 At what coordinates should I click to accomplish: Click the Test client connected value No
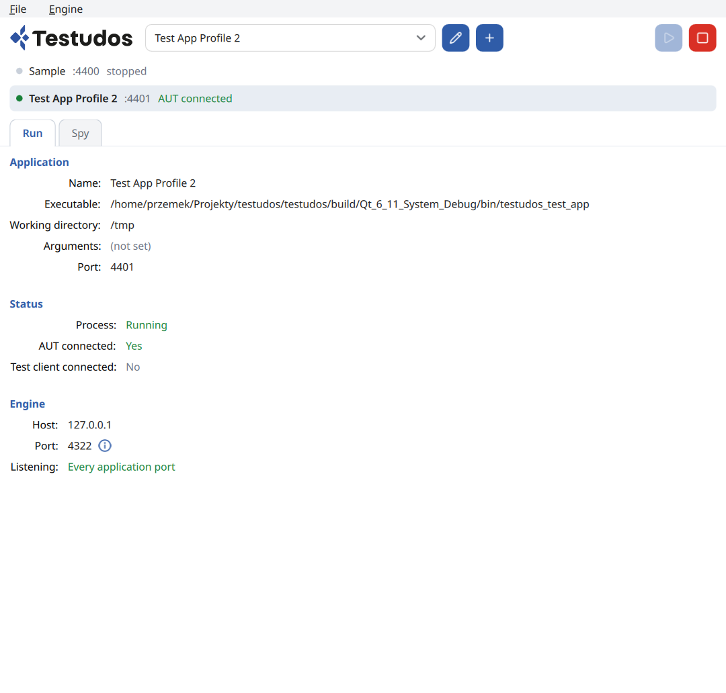pos(133,367)
